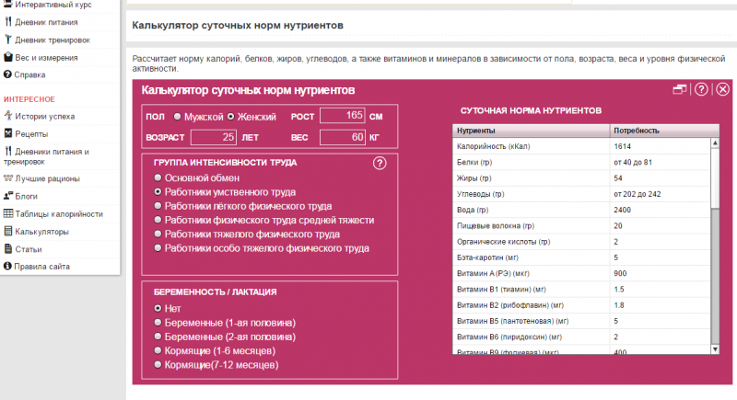The image size is (737, 400).
Task: Open Таблицы калорийности in sidebar
Action: (x=58, y=213)
